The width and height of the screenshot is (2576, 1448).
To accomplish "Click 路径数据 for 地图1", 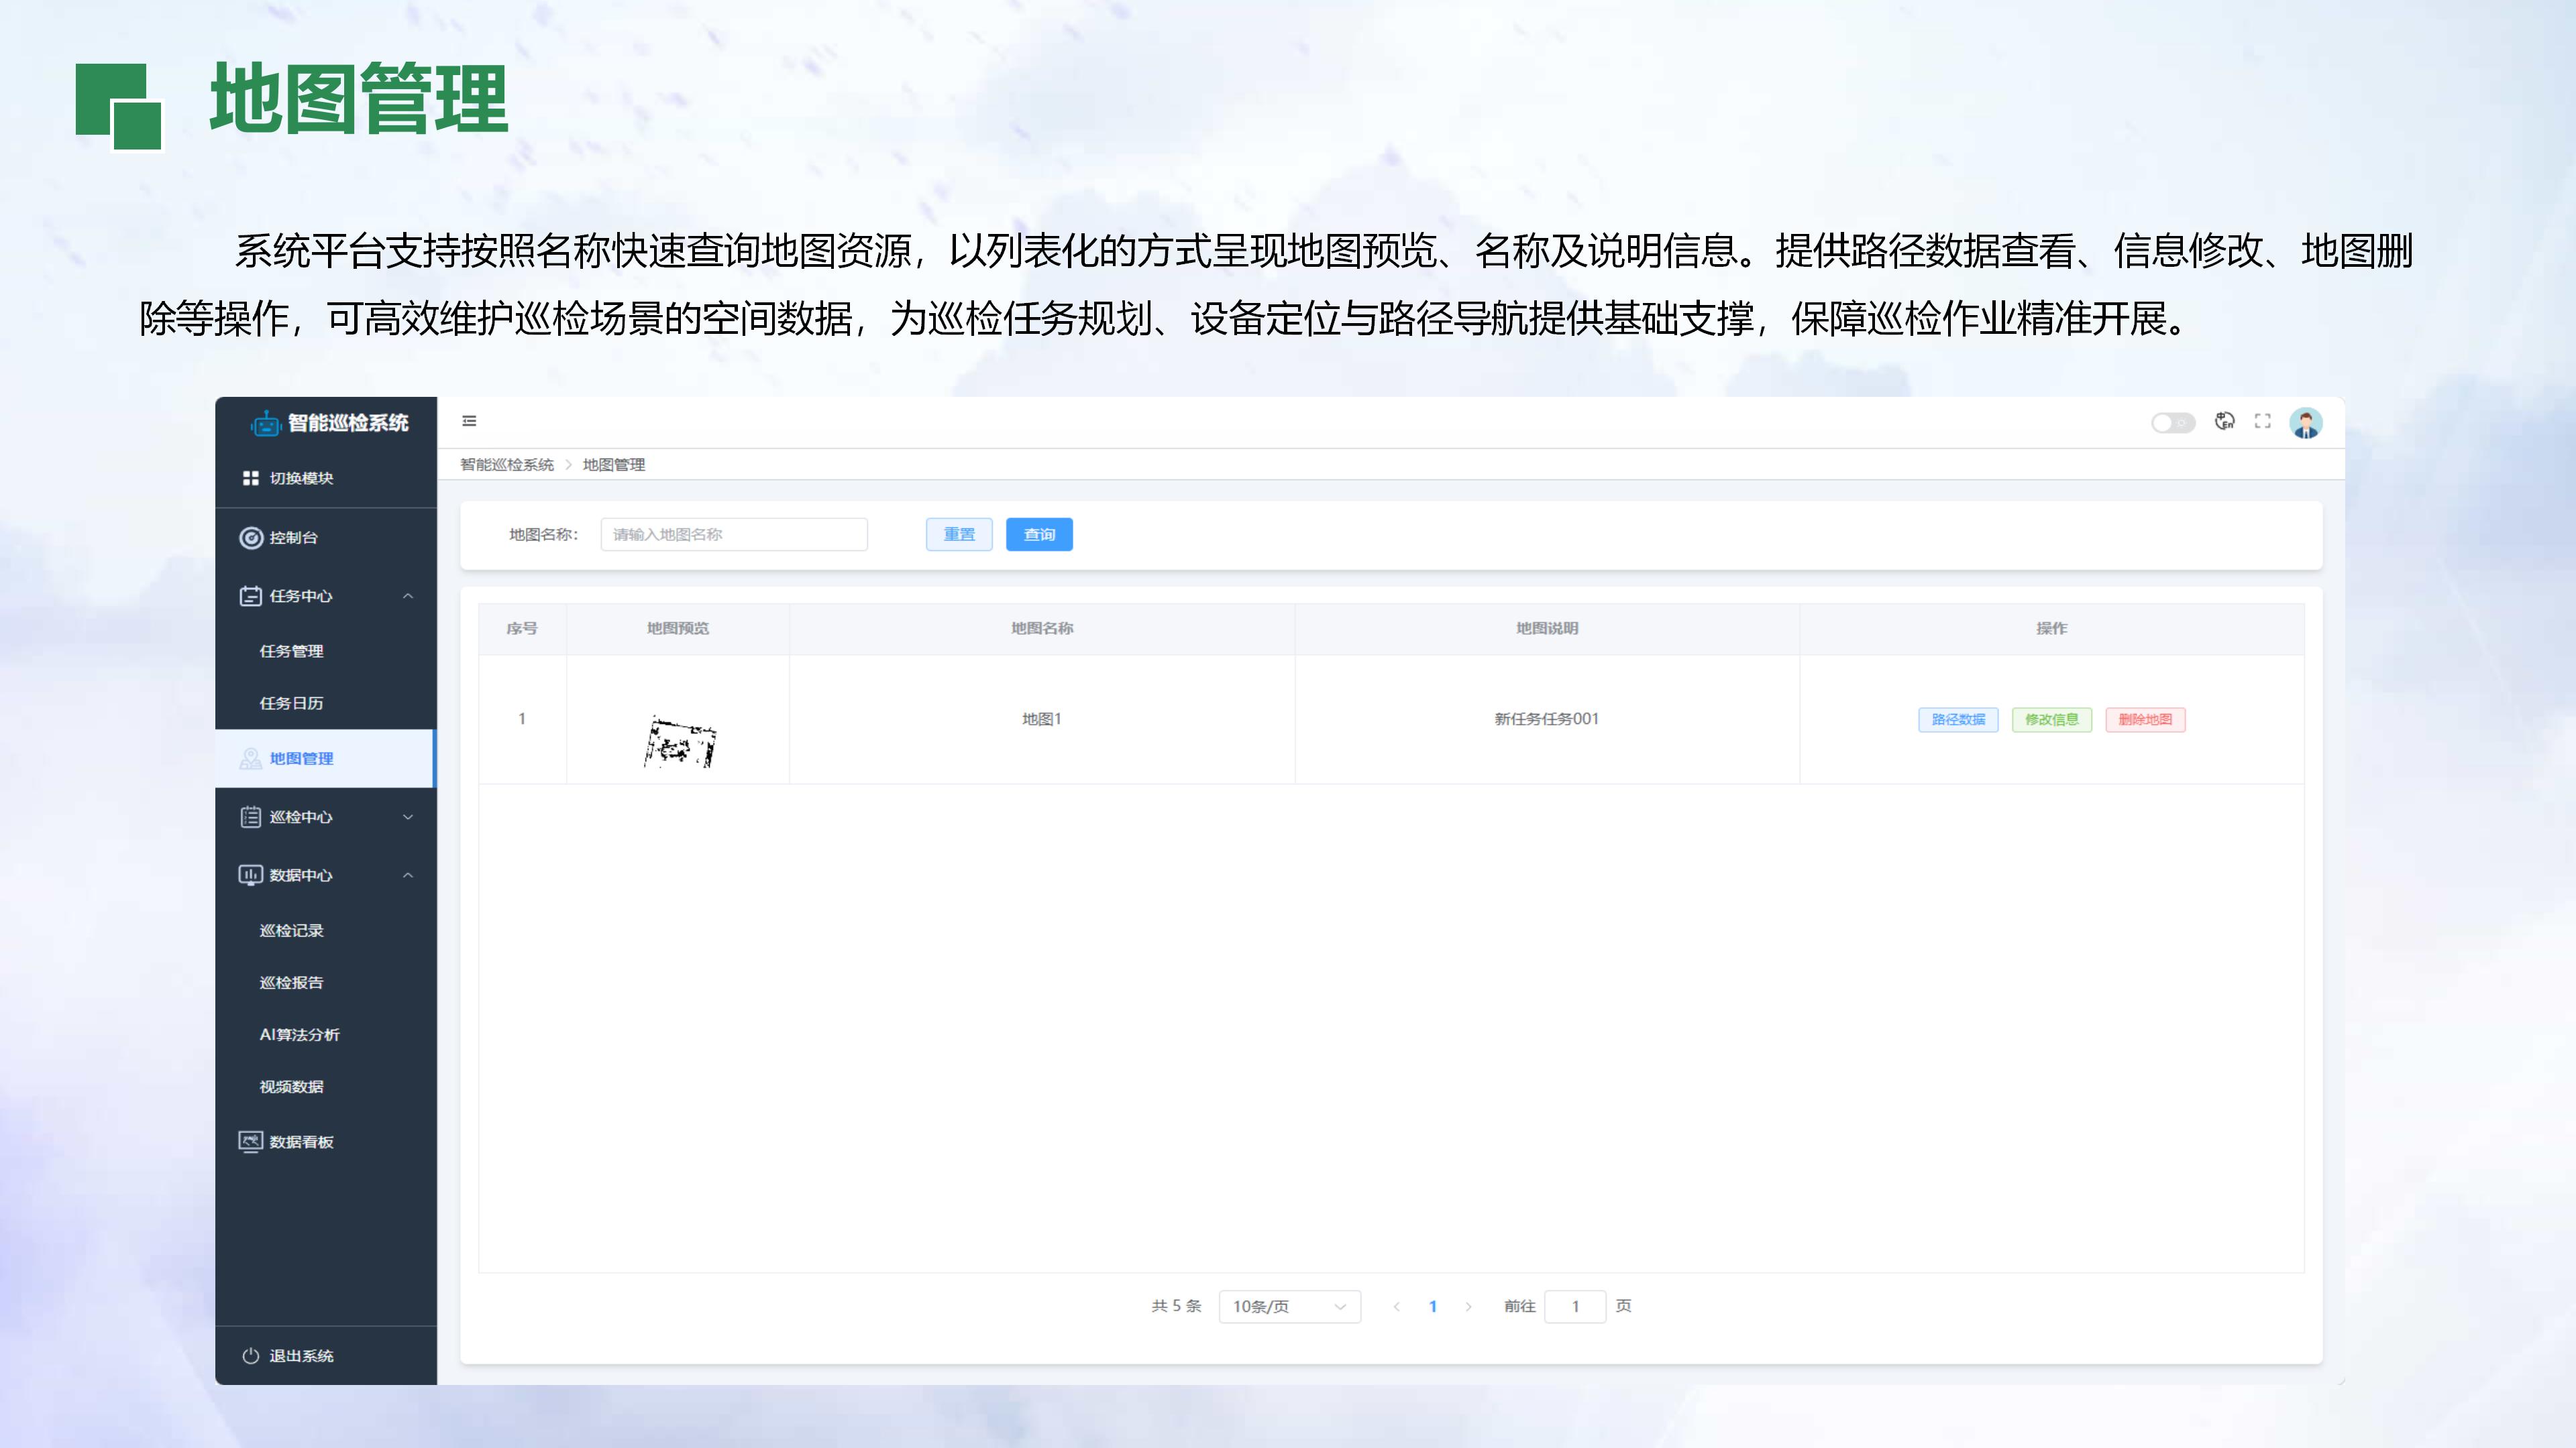I will (x=1958, y=721).
